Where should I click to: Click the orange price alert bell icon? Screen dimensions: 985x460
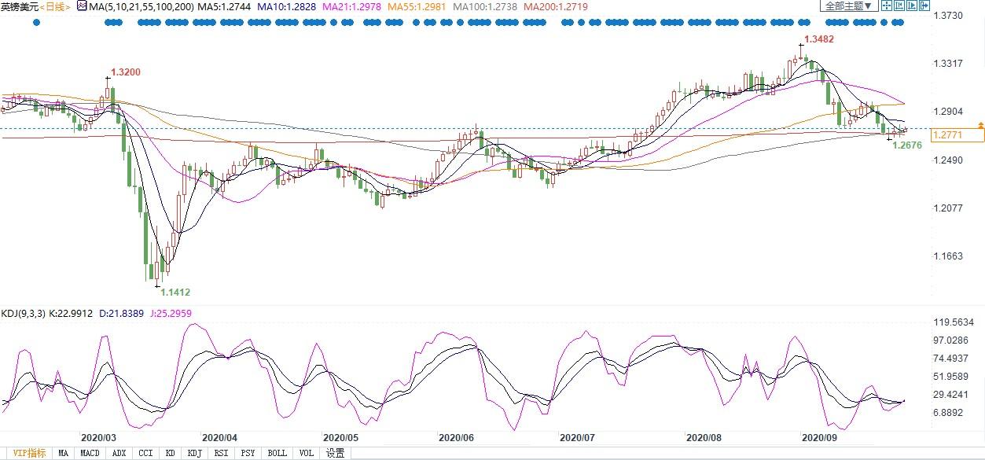pos(980,124)
